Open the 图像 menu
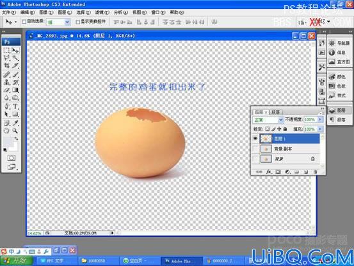Viewport: 354px width, 266px height. click(46, 12)
